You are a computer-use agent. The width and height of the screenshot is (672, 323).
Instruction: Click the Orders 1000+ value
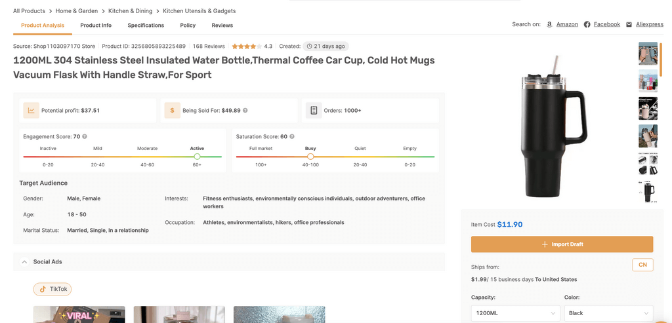click(352, 110)
